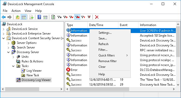Select the Success row with event 19

(121, 80)
